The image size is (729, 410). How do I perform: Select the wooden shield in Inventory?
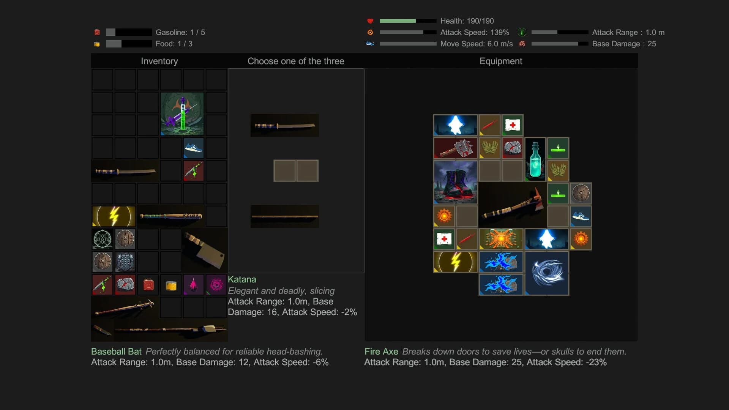pyautogui.click(x=125, y=239)
